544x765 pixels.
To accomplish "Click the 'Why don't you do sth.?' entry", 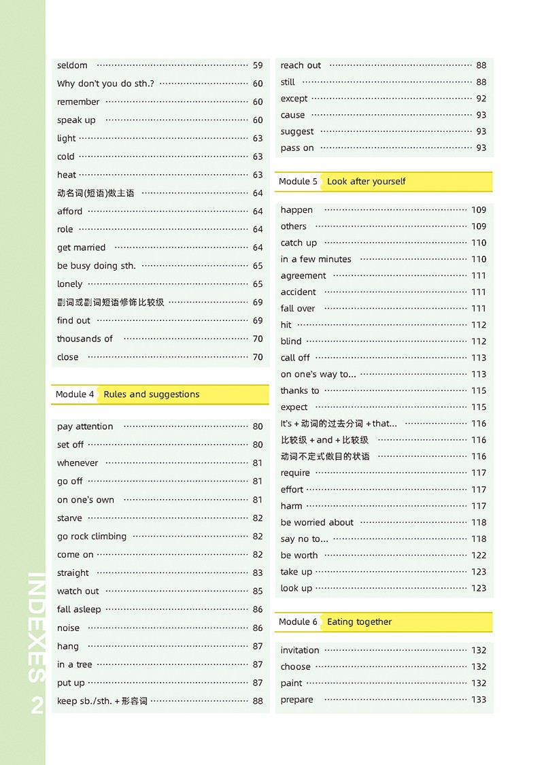I will 105,84.
